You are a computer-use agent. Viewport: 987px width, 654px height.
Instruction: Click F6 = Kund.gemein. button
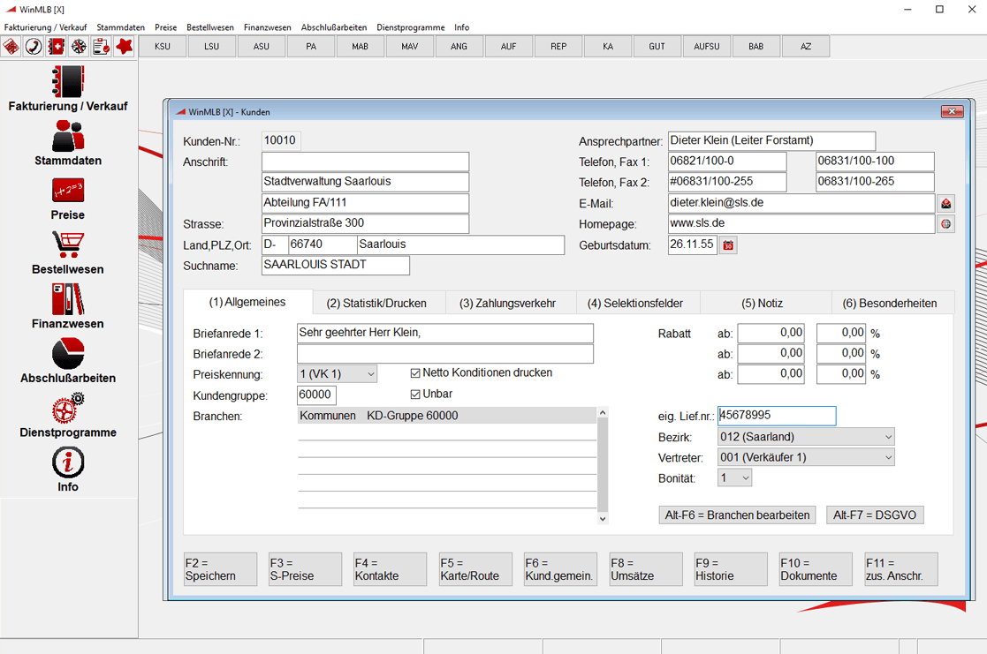[x=561, y=569]
